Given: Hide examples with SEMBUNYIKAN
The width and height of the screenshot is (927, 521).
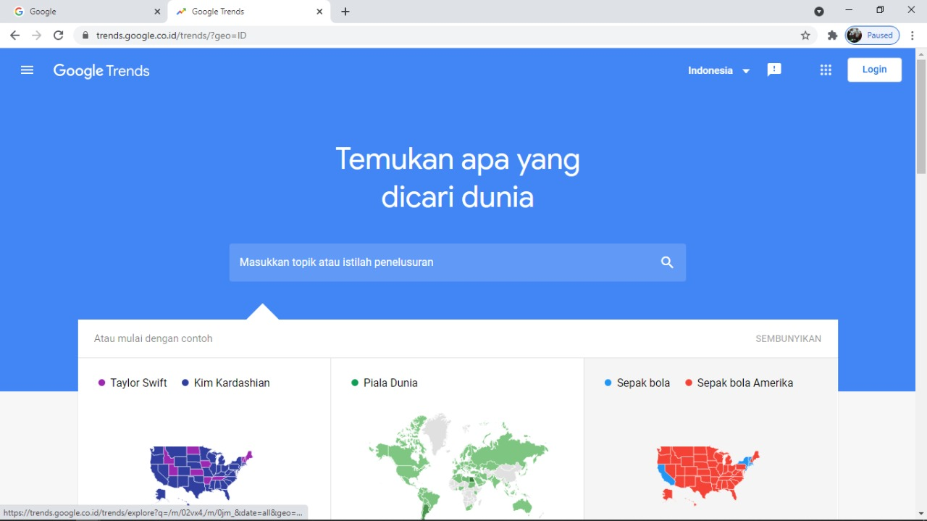Looking at the screenshot, I should [788, 338].
